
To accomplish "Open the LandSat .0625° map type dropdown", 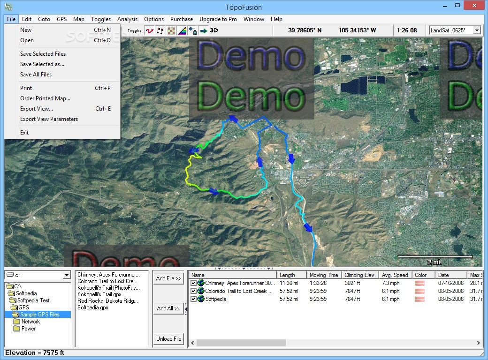I will pos(477,30).
